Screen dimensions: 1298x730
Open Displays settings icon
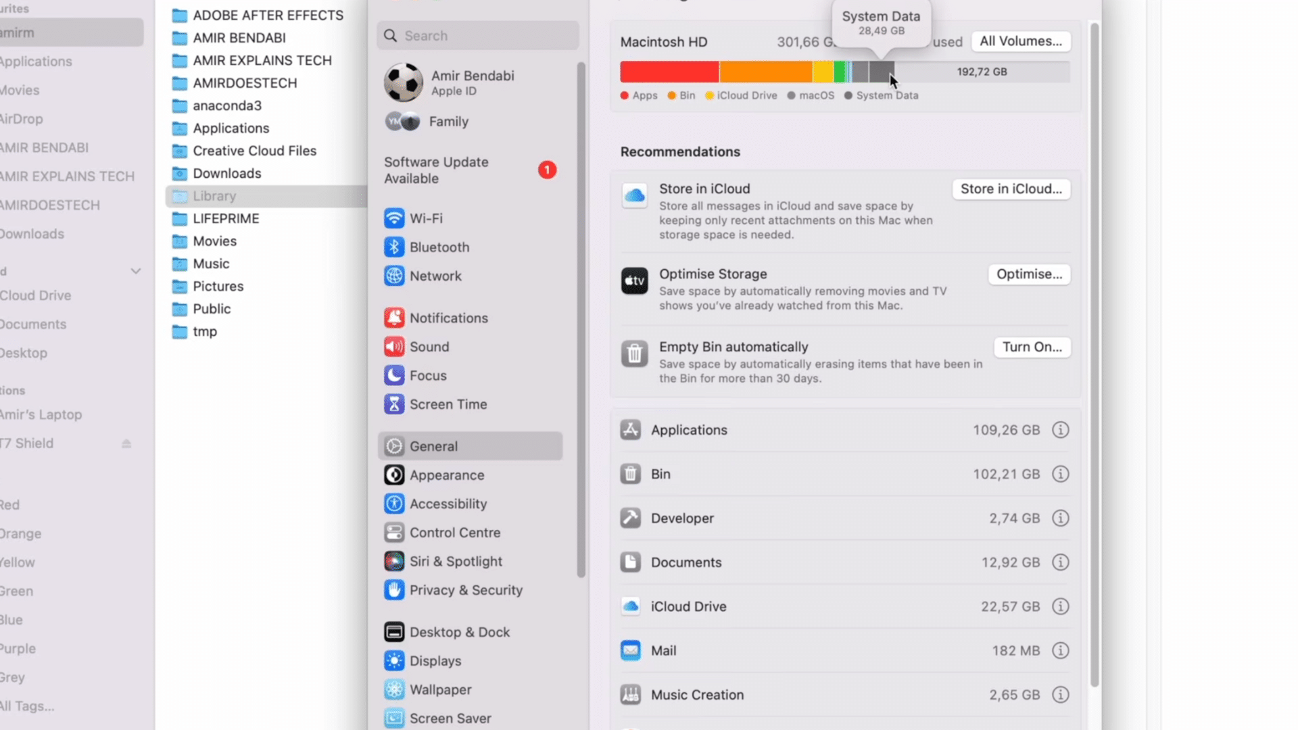[x=394, y=661]
